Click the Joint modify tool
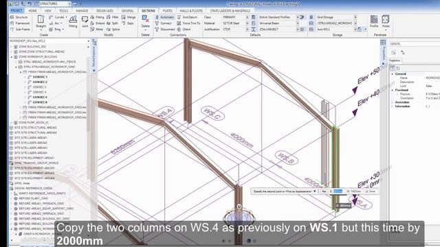440x247 pixels. coord(85,21)
